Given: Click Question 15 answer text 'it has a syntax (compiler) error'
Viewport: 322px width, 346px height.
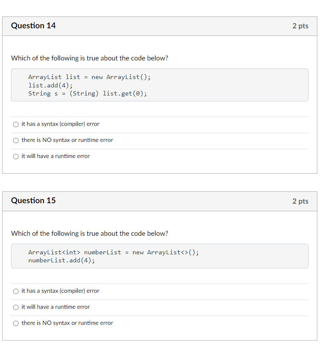Looking at the screenshot, I should (x=60, y=291).
